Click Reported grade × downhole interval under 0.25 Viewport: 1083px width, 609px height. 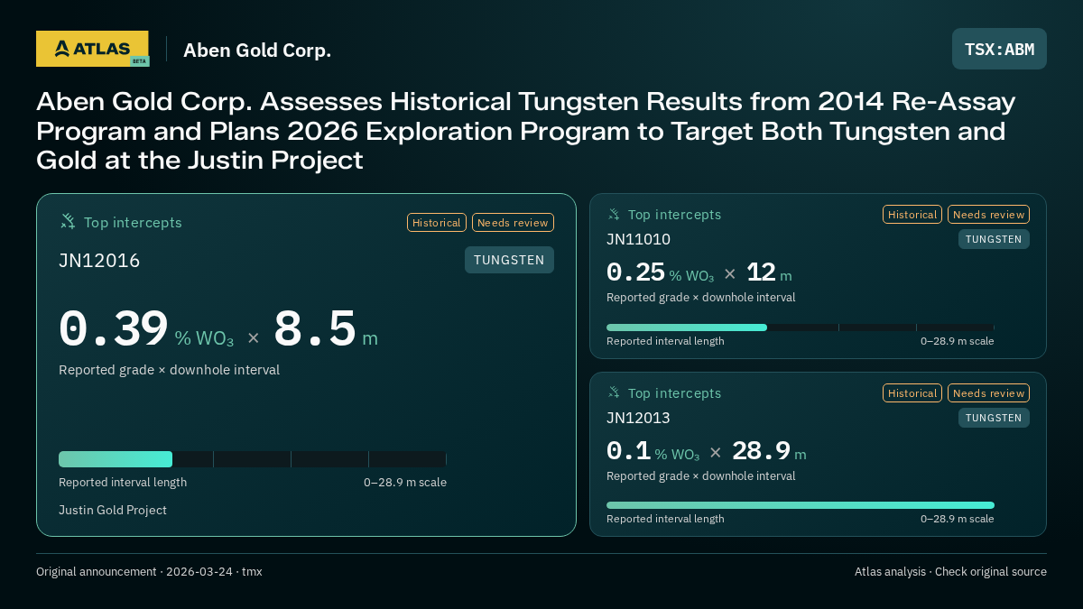point(701,297)
